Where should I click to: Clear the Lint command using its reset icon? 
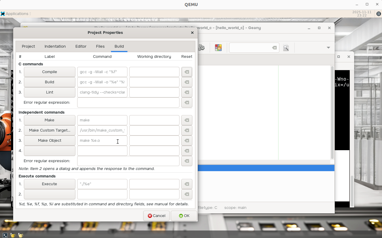pos(187,92)
